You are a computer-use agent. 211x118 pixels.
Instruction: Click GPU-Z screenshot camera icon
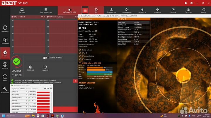coord(45,88)
